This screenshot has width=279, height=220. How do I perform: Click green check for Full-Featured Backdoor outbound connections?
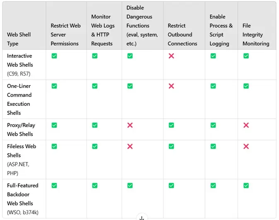[x=171, y=186]
